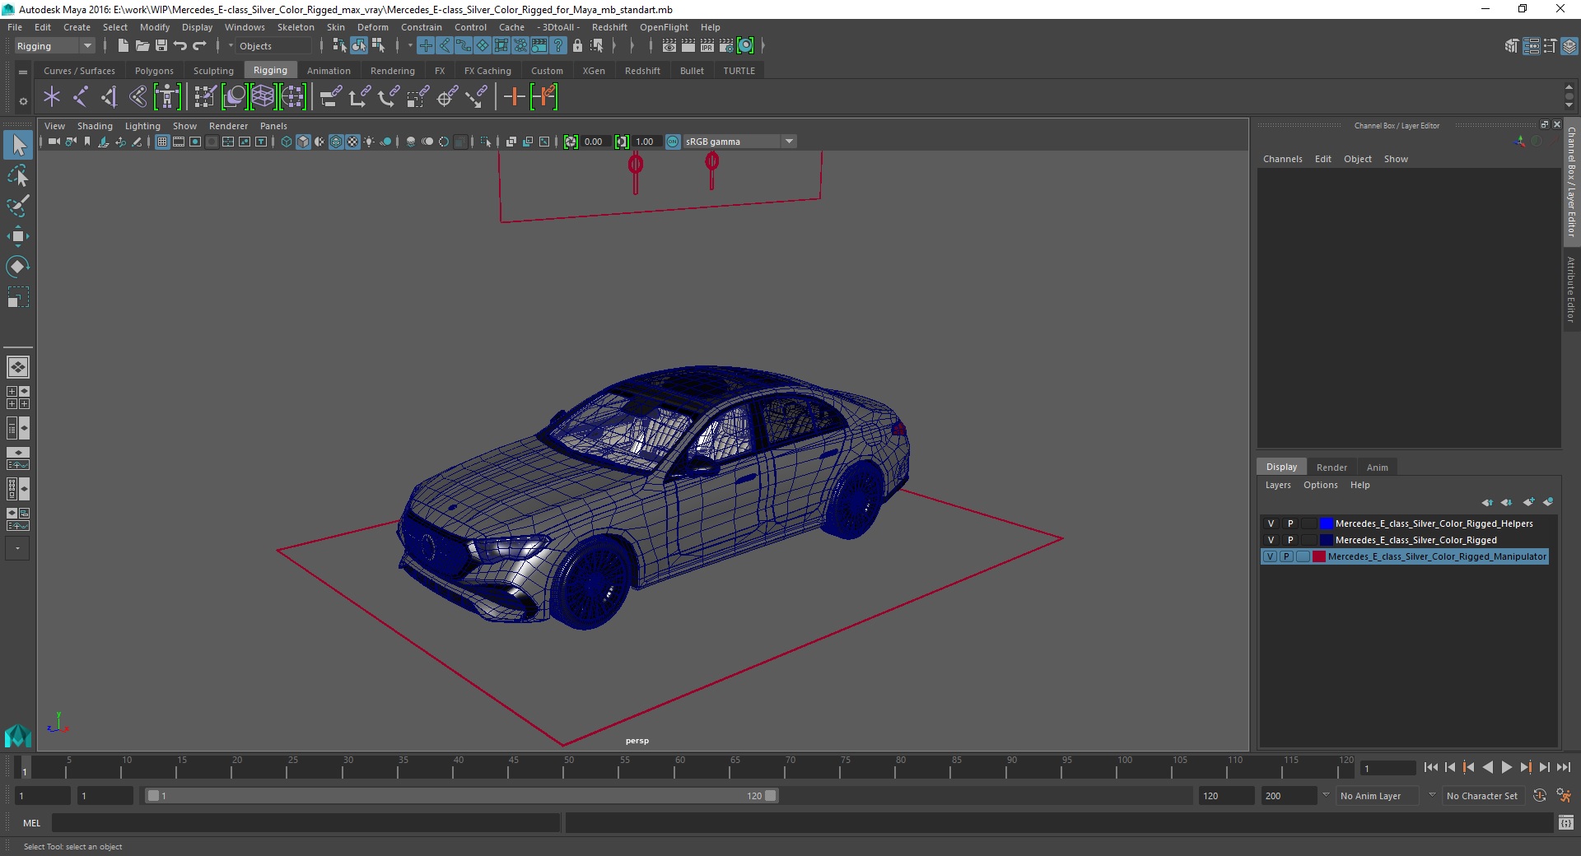Image resolution: width=1581 pixels, height=856 pixels.
Task: Toggle visibility V of Rigged_Manipulator layer
Action: click(x=1271, y=556)
